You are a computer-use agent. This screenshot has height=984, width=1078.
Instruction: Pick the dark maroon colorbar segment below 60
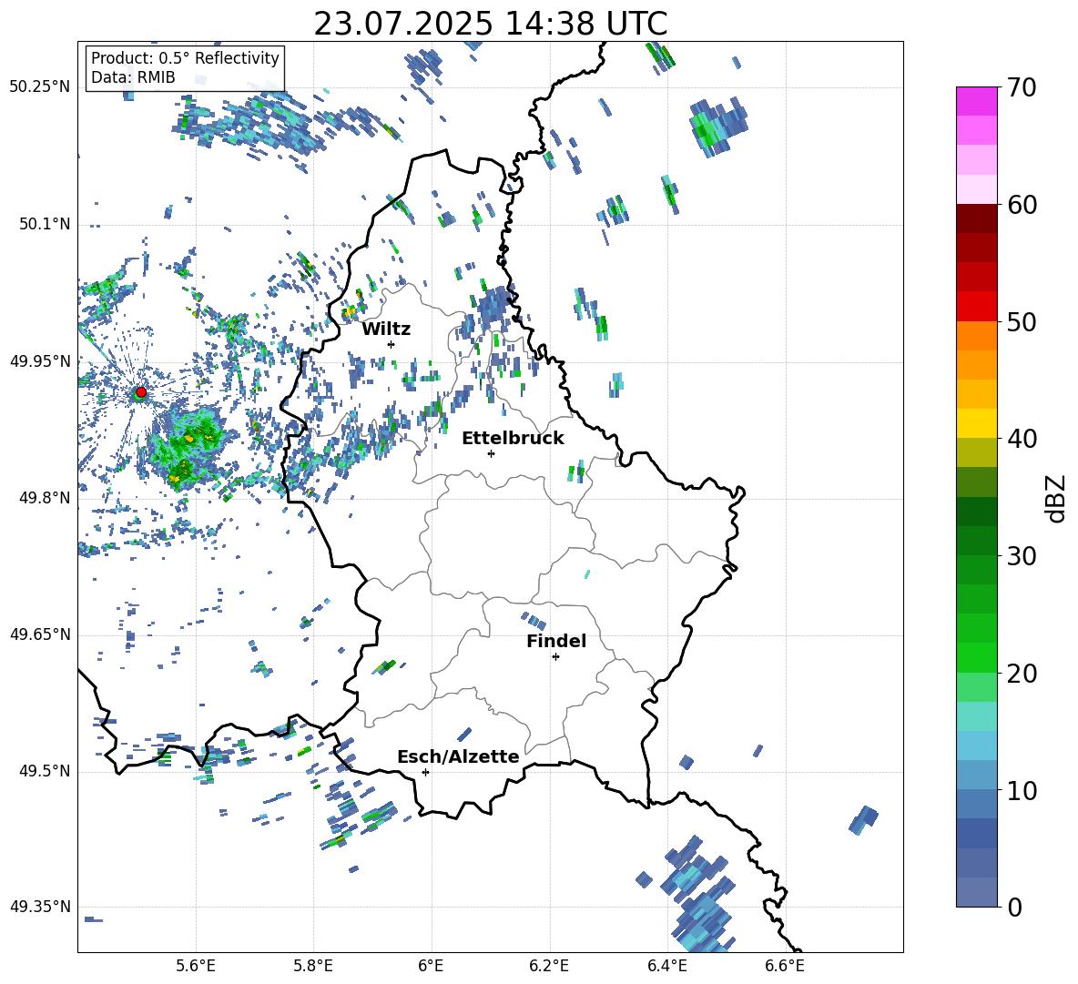(976, 218)
